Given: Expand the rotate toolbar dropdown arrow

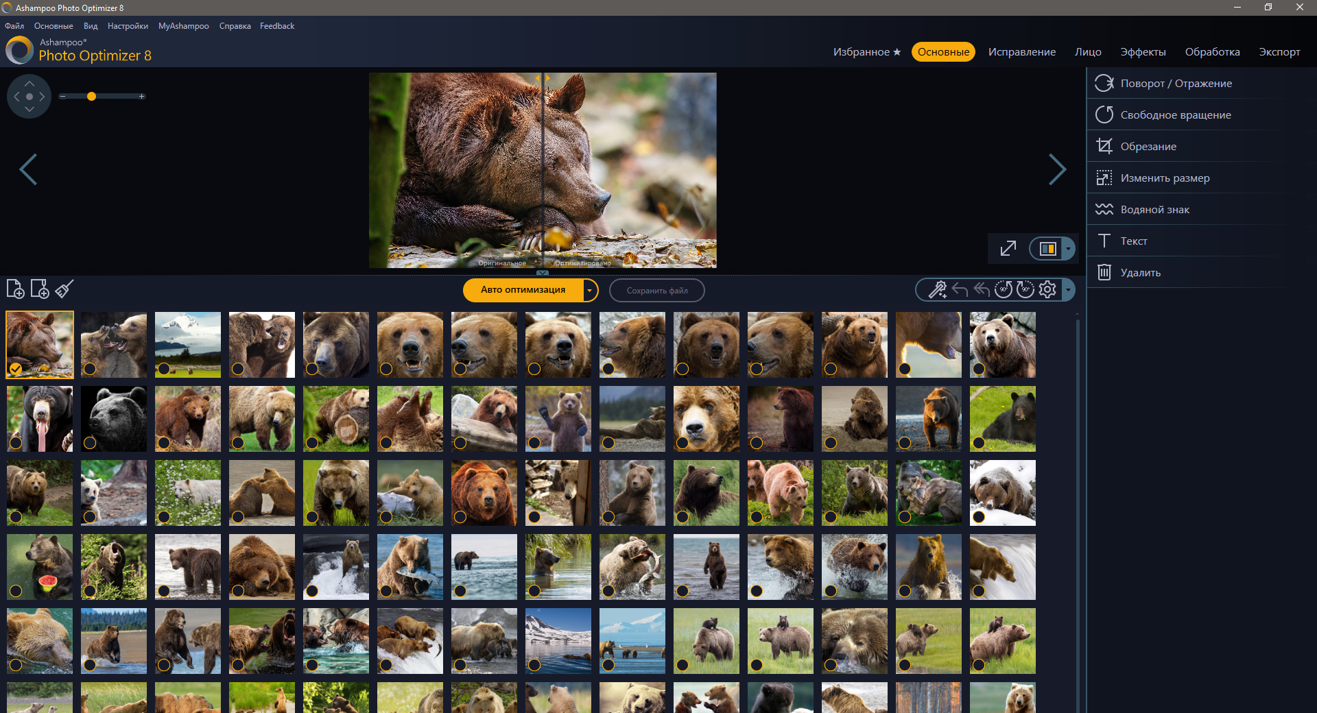Looking at the screenshot, I should click(x=1068, y=290).
